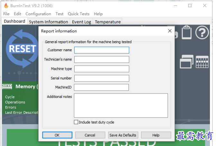Image resolution: width=216 pixels, height=146 pixels.
Task: Switch to the Event Log tab
Action: (81, 22)
